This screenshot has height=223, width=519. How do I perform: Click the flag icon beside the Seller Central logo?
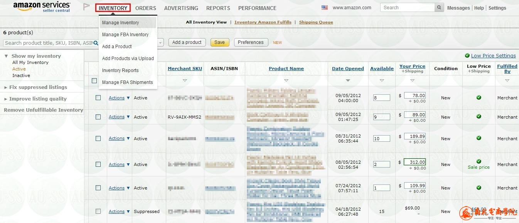(86, 7)
